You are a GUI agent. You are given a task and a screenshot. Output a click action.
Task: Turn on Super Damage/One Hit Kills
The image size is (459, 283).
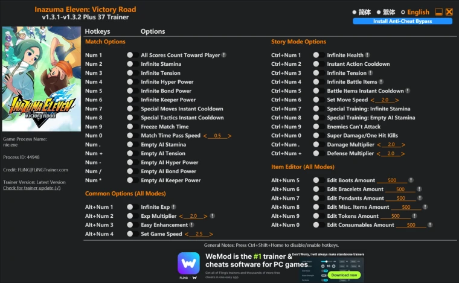point(316,136)
